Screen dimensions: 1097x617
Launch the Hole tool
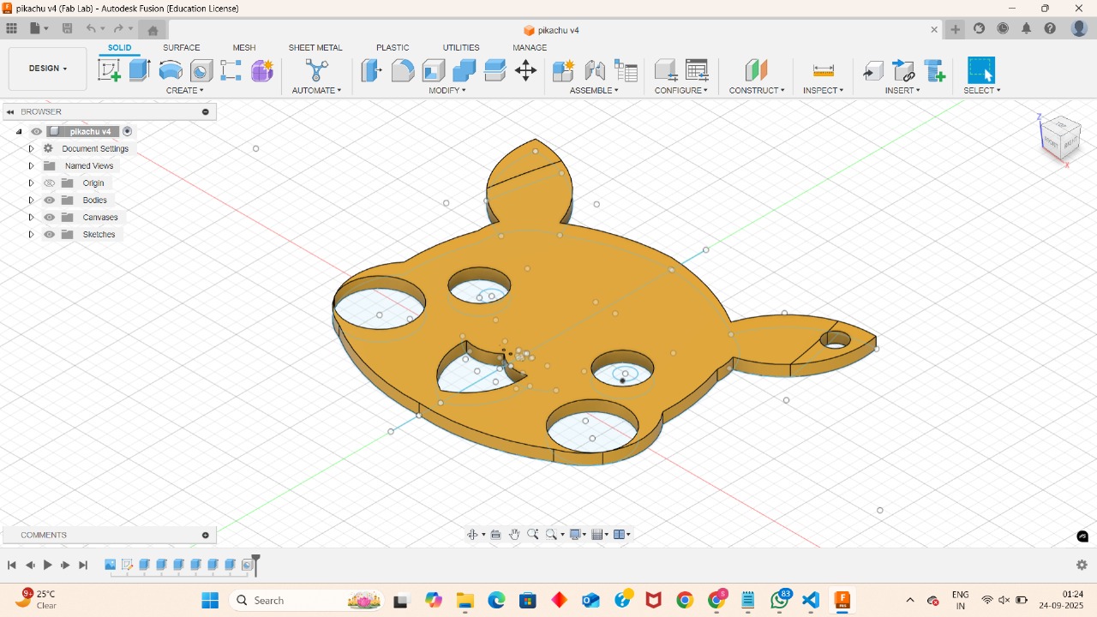point(201,69)
